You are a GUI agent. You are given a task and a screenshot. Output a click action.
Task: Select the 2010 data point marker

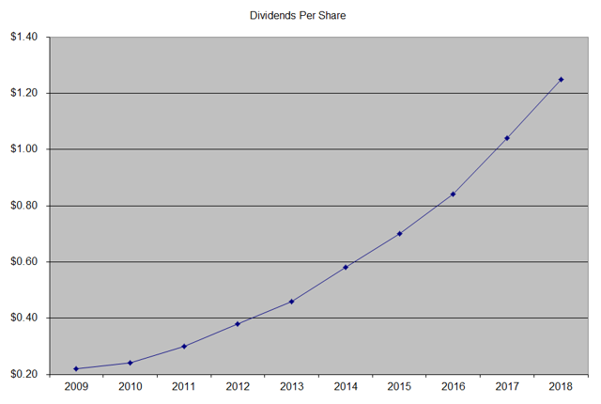(130, 363)
